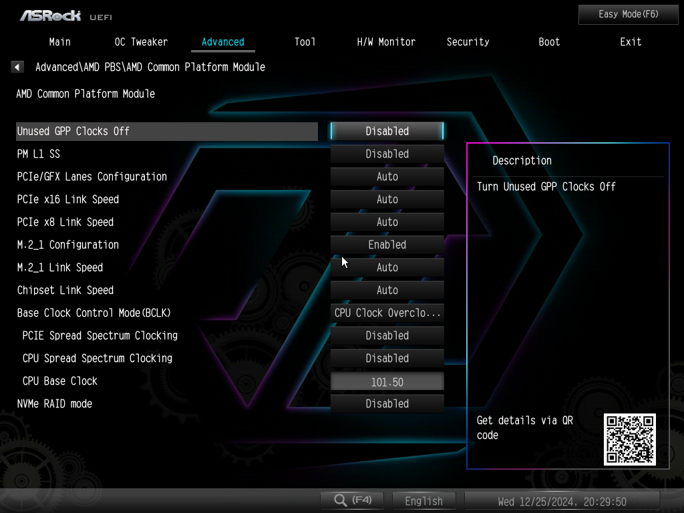Change PCIe x16 Link Speed value

387,199
